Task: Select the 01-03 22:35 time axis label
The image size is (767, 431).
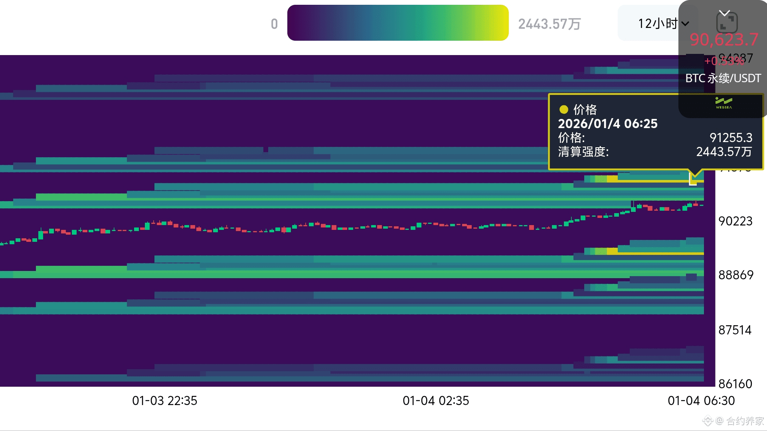Action: coord(164,401)
